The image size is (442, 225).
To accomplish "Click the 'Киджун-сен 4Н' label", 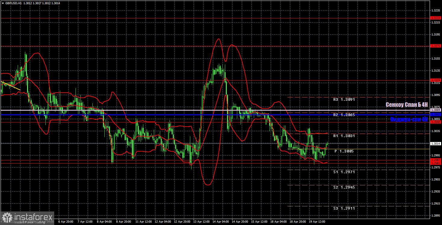I will click(x=409, y=119).
